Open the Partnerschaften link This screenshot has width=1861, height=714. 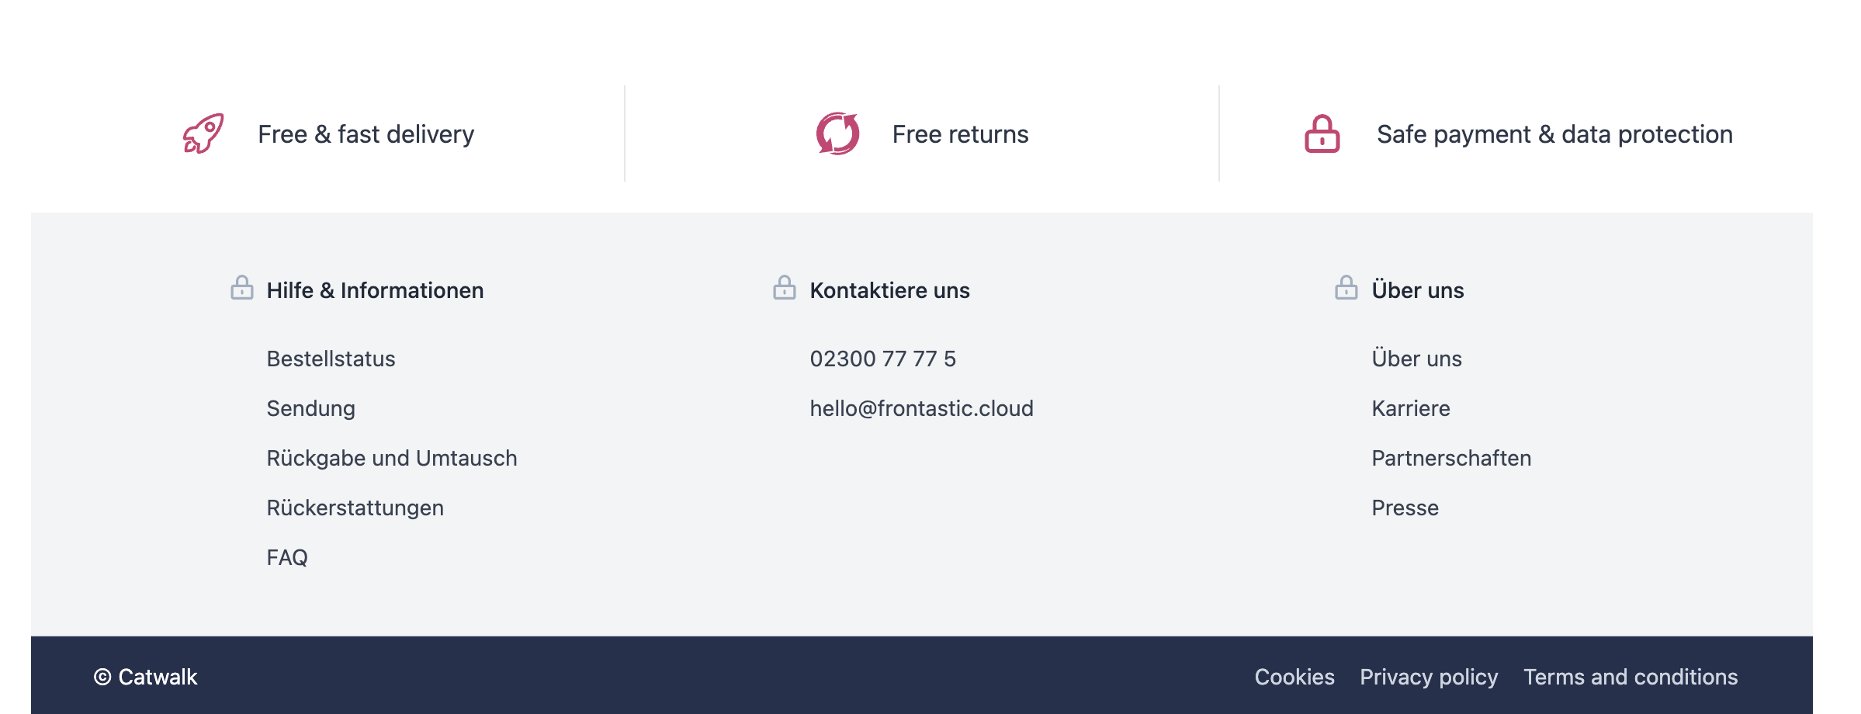pyautogui.click(x=1451, y=458)
